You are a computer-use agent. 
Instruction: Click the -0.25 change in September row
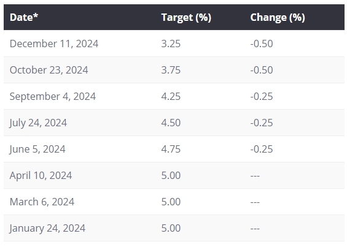(262, 96)
